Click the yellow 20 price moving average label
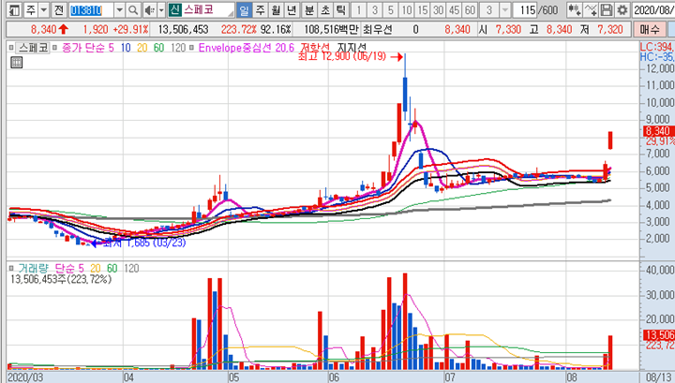Image resolution: width=675 pixels, height=383 pixels. tap(142, 48)
